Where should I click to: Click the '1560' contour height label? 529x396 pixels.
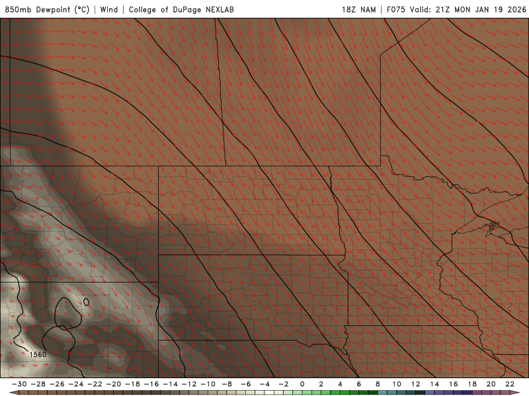pos(38,354)
